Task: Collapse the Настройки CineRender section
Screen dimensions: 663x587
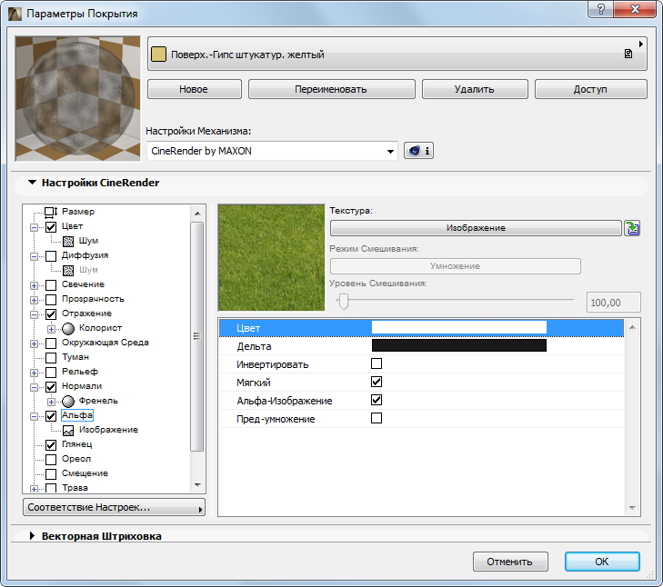Action: 32,182
